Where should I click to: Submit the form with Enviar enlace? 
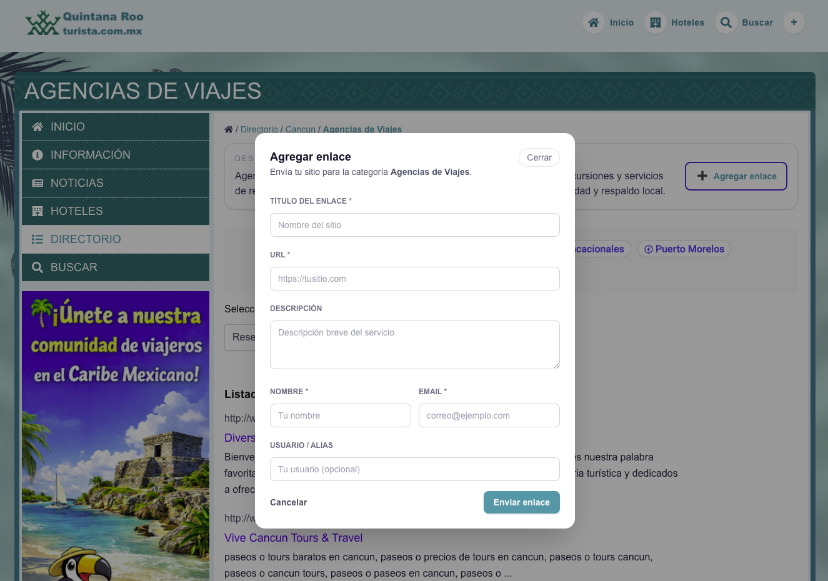(x=521, y=502)
